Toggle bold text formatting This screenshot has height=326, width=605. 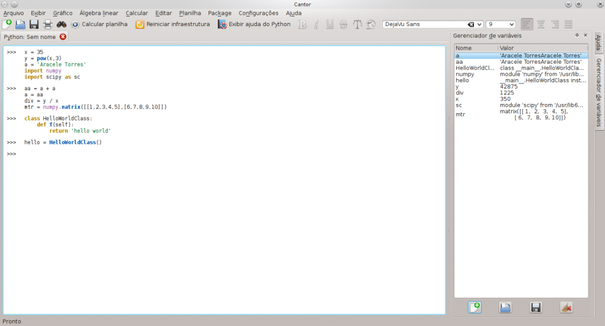pos(302,24)
